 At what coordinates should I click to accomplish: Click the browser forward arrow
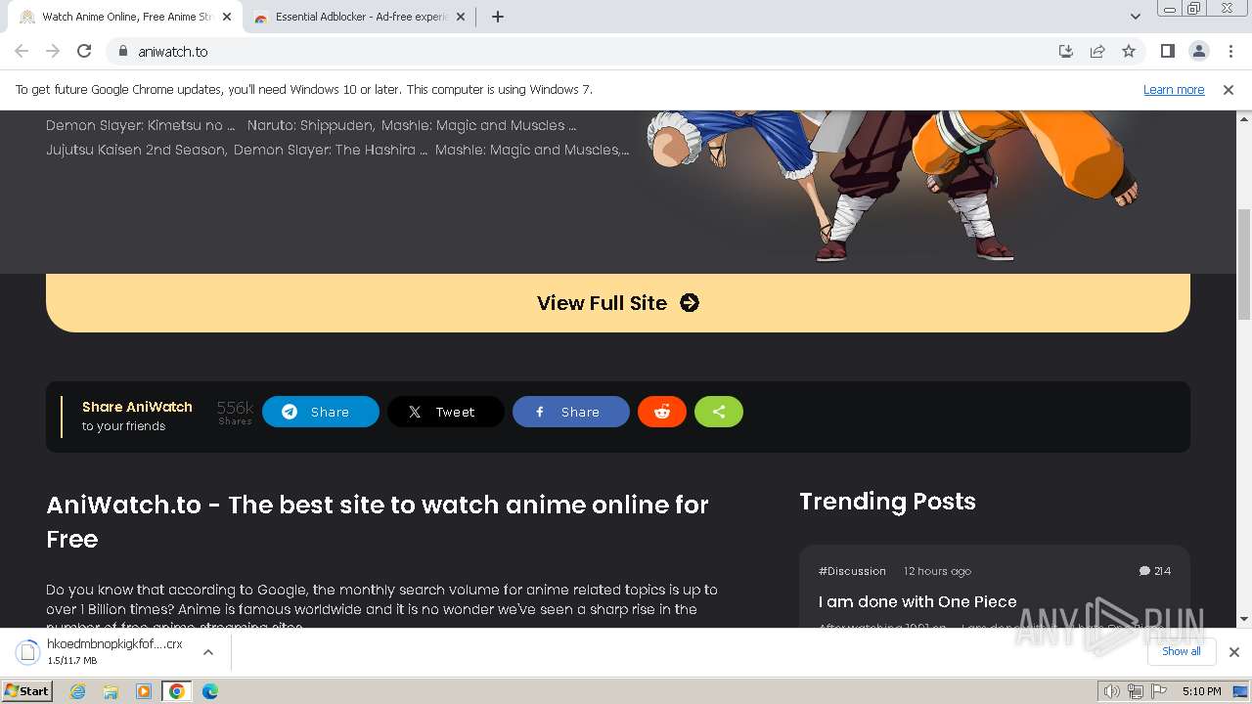pyautogui.click(x=53, y=51)
